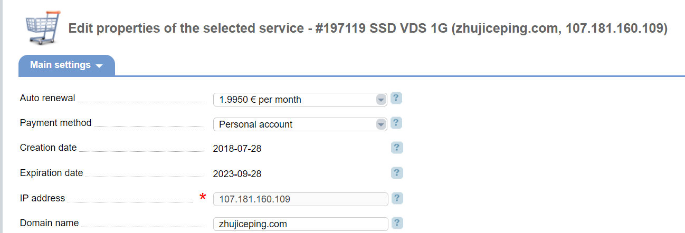This screenshot has height=233, width=685.
Task: Select the page heading with service #197119
Action: [x=368, y=28]
